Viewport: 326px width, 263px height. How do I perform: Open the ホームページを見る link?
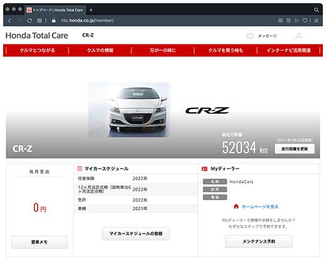pos(260,207)
